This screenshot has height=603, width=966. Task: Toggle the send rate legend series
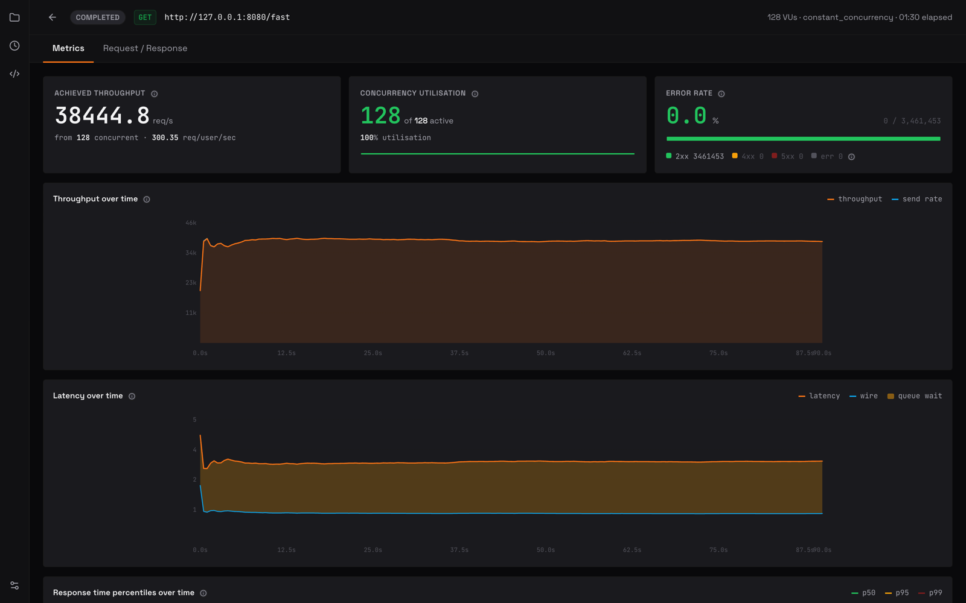(916, 199)
